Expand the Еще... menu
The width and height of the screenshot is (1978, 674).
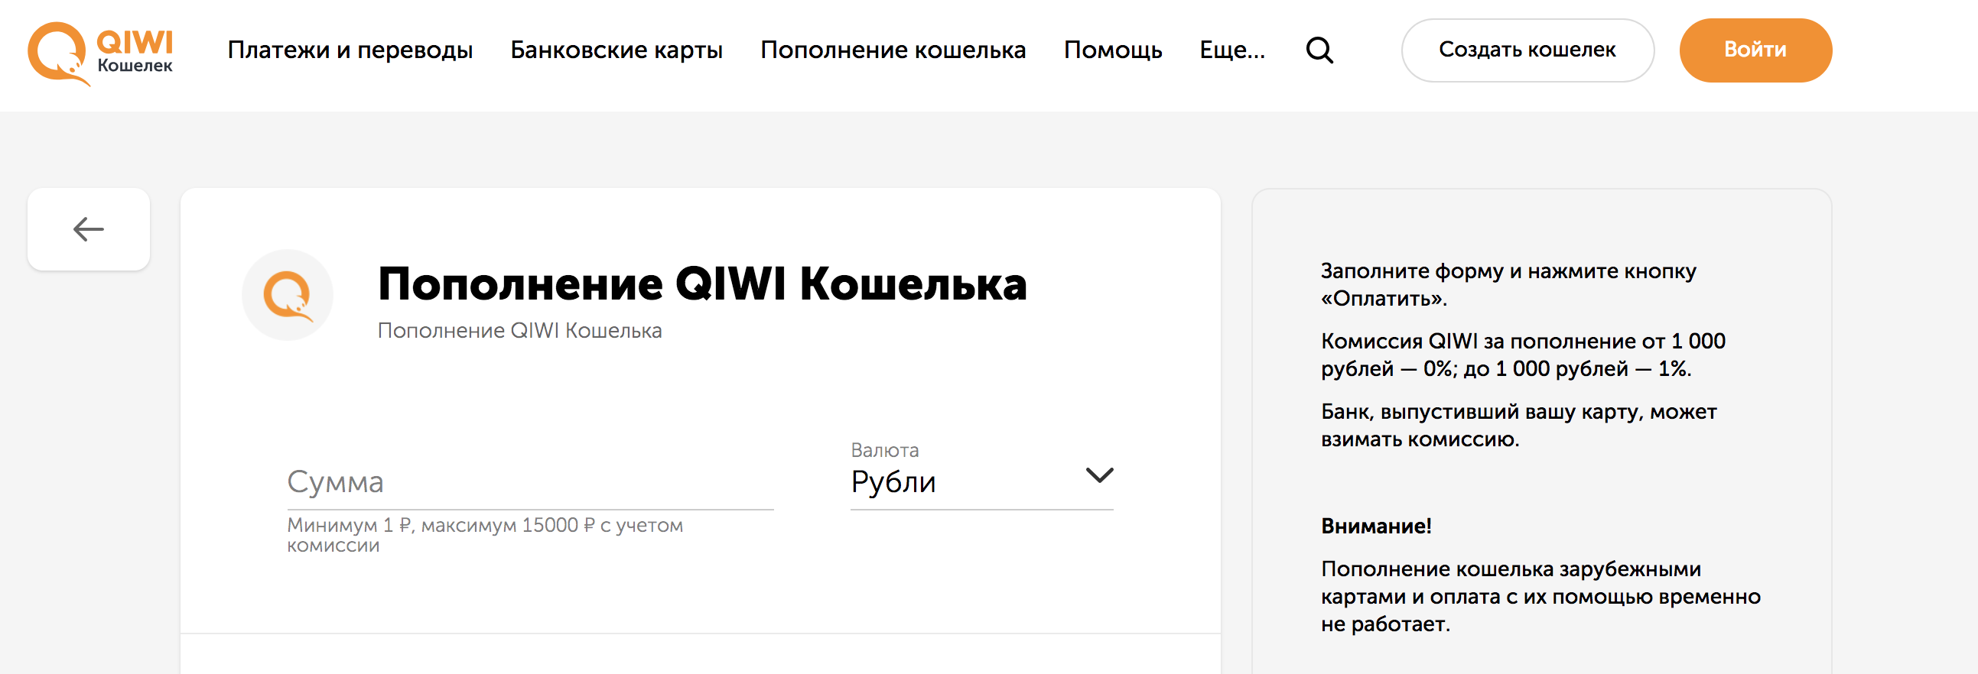click(1232, 50)
